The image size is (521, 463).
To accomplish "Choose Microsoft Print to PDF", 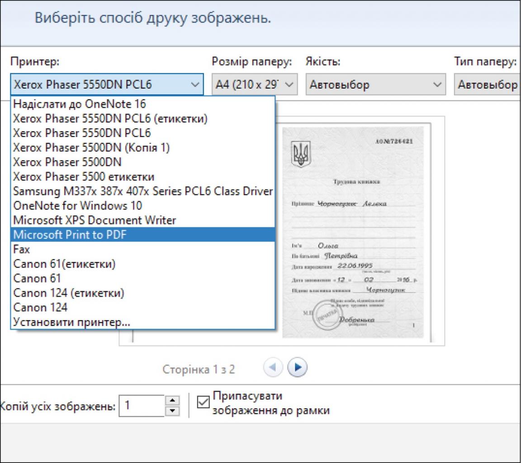I will point(143,235).
